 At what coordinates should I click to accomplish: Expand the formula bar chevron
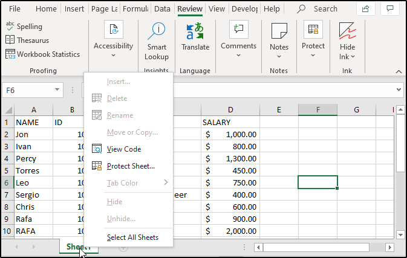point(399,89)
